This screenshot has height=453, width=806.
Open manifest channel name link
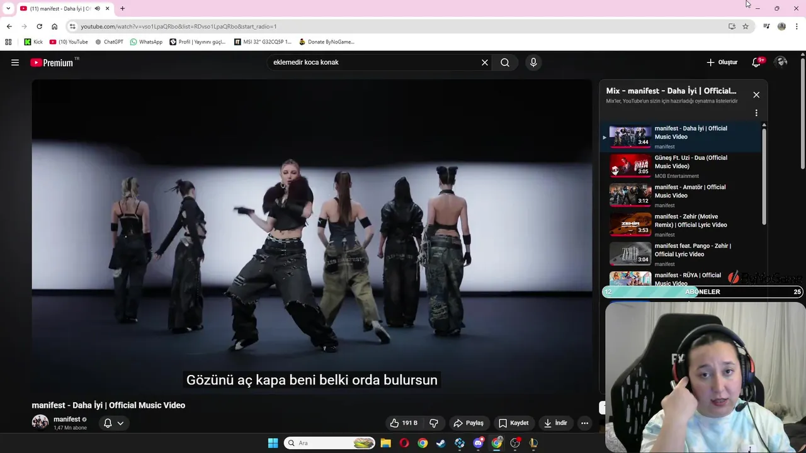66,419
